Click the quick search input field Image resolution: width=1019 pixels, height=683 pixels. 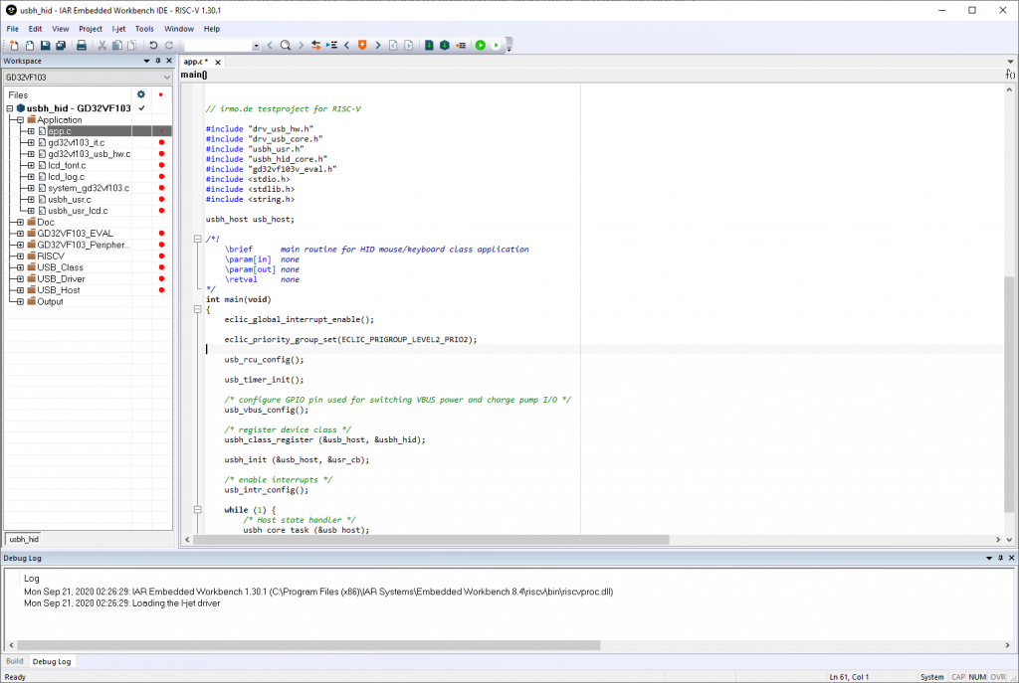click(218, 46)
